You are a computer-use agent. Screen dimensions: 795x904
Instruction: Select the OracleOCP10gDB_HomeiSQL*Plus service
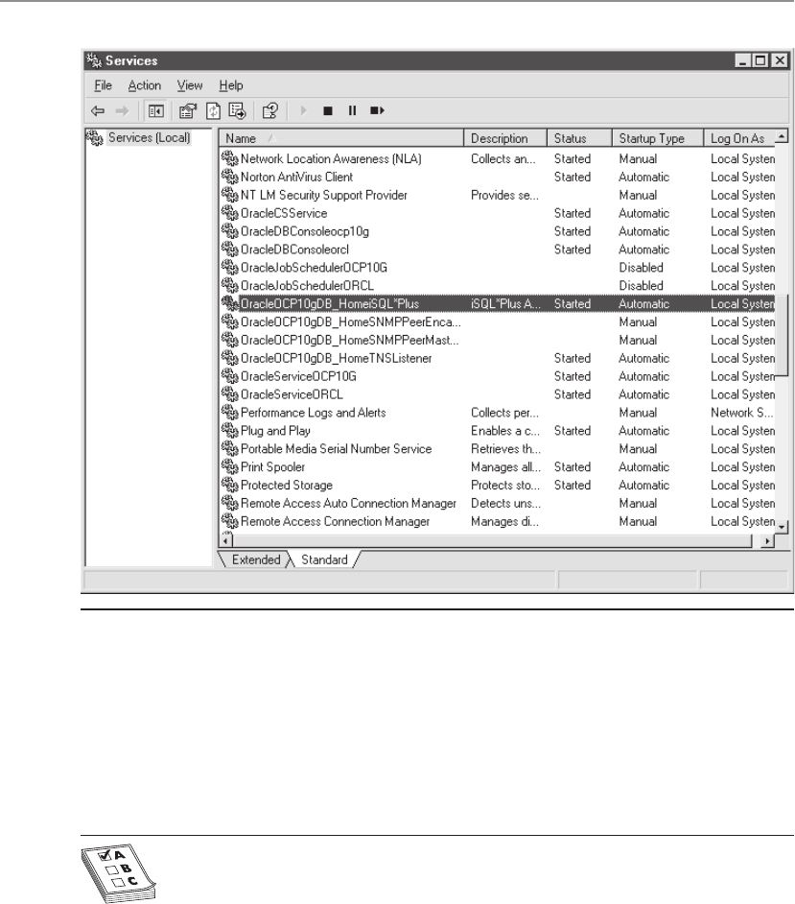tap(330, 304)
